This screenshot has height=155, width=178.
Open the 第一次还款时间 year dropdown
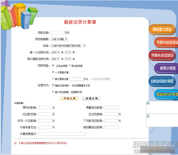pyautogui.click(x=56, y=52)
